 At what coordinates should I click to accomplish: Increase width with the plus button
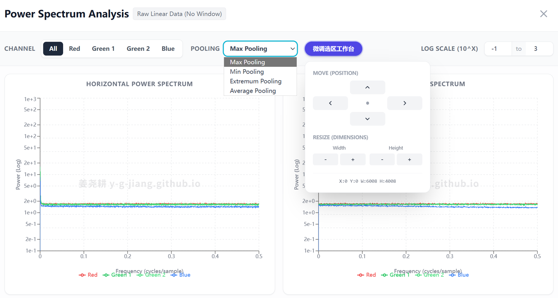353,159
